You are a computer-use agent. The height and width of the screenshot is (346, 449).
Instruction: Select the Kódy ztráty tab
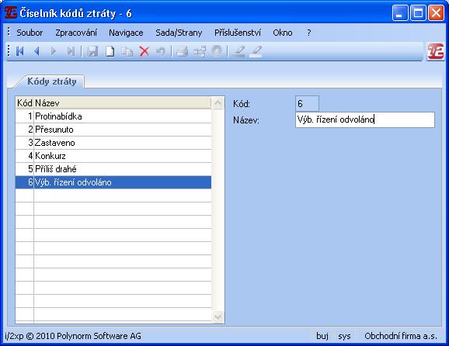(52, 81)
